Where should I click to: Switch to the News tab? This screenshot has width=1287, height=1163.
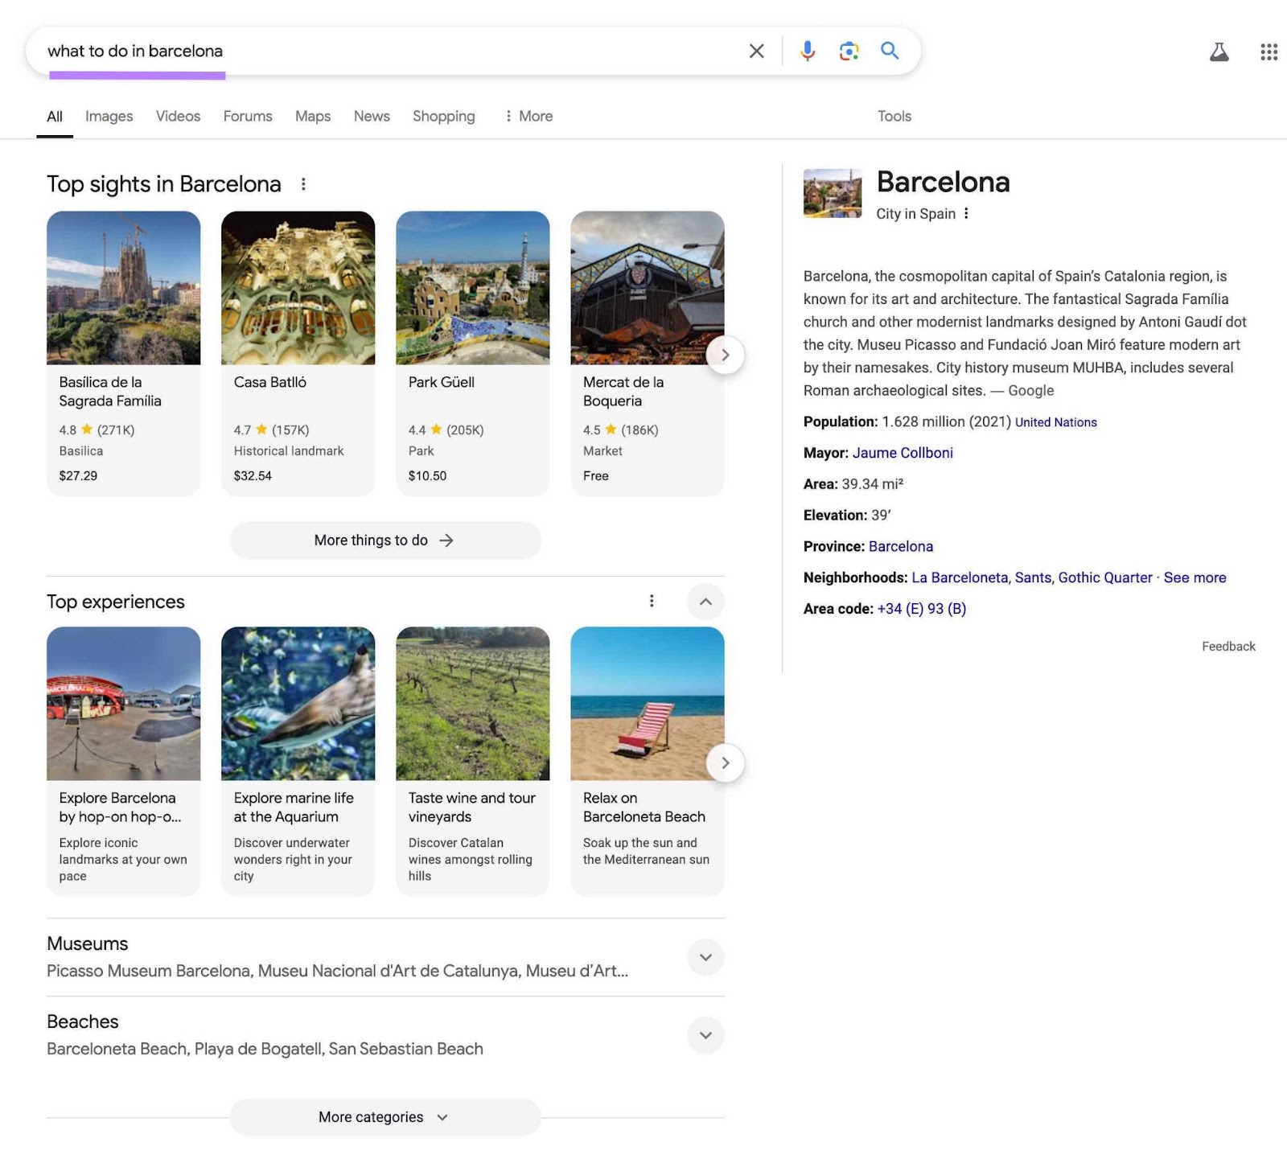(372, 117)
